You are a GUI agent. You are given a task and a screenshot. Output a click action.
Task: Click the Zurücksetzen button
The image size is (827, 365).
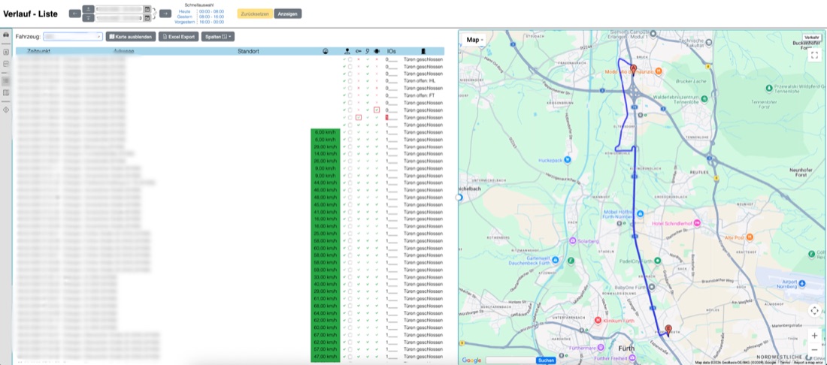(x=255, y=14)
